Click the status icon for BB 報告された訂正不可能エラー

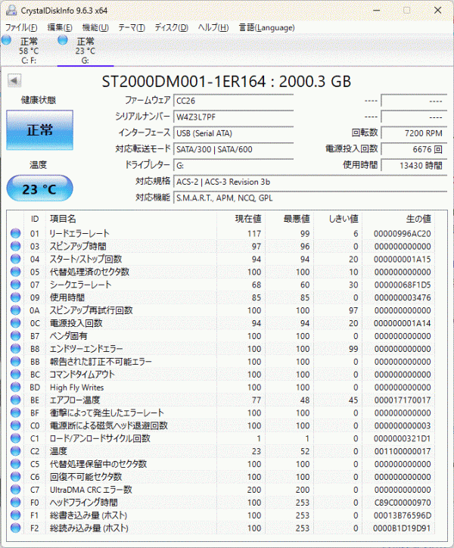(15, 361)
